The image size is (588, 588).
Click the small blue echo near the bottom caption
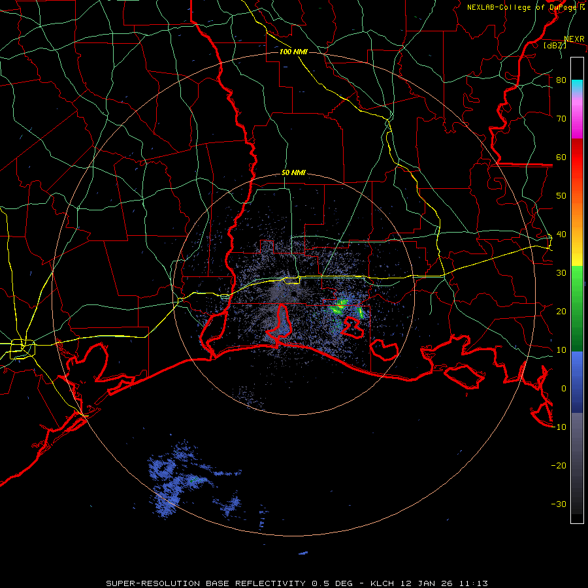(303, 553)
